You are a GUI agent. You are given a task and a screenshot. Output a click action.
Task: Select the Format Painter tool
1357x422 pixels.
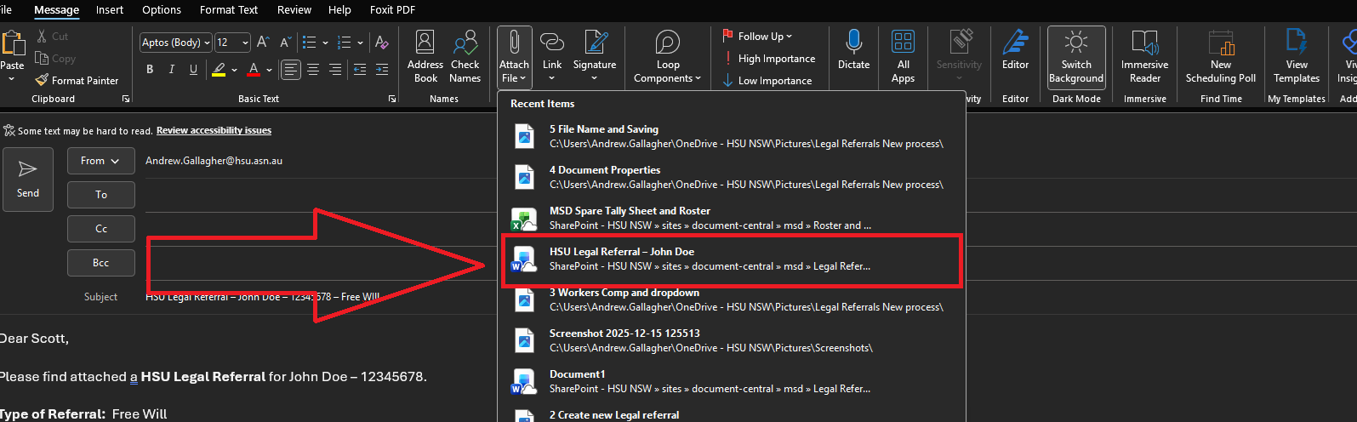[77, 81]
